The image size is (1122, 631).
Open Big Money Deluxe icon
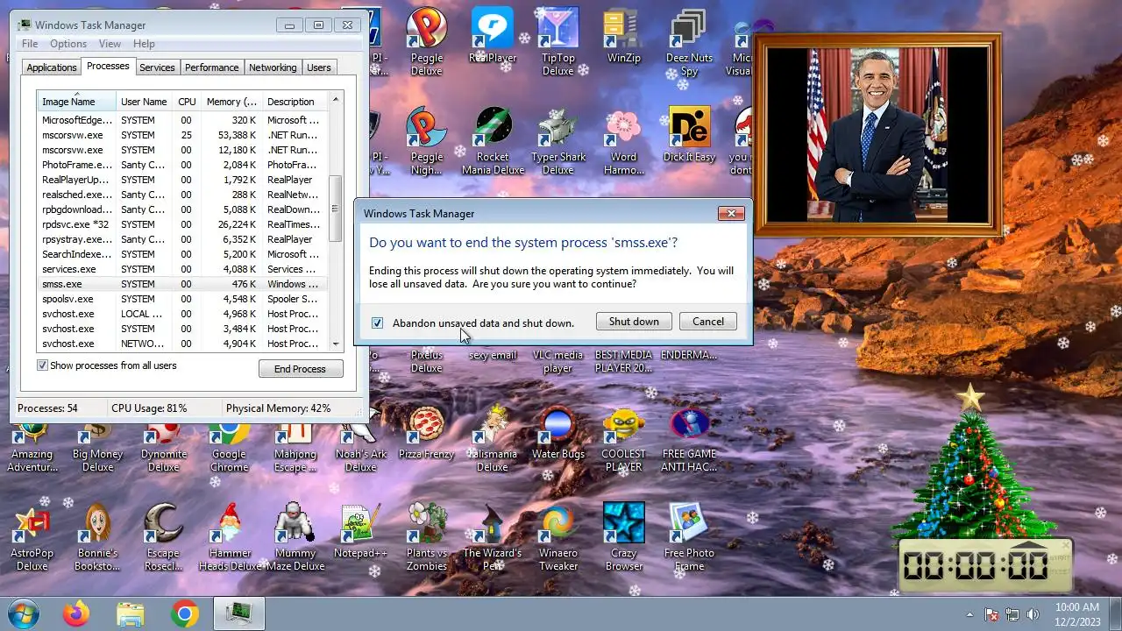point(97,443)
